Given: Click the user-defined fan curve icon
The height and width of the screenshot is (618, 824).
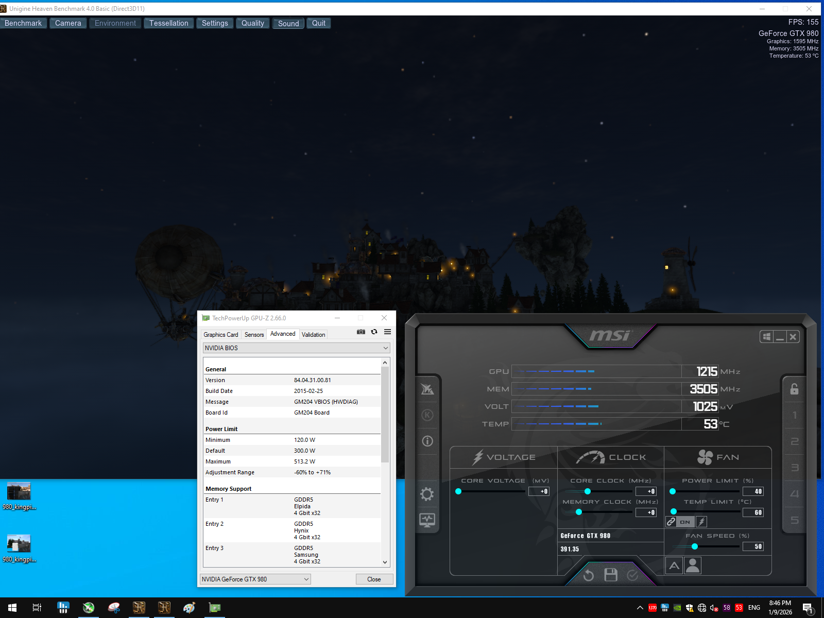Looking at the screenshot, I should point(693,565).
